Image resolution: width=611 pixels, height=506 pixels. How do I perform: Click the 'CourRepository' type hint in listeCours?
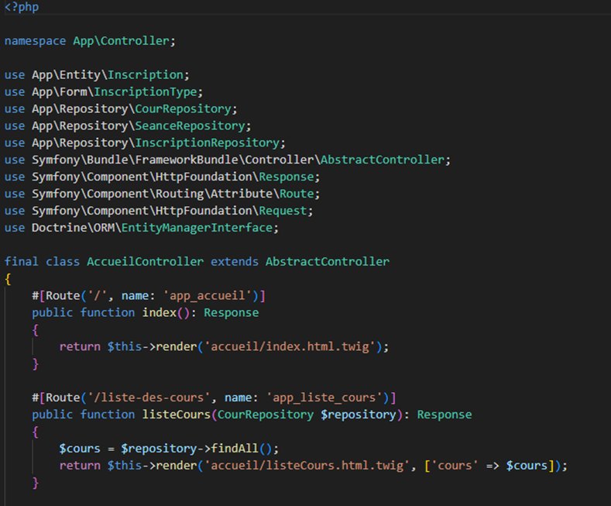click(266, 415)
